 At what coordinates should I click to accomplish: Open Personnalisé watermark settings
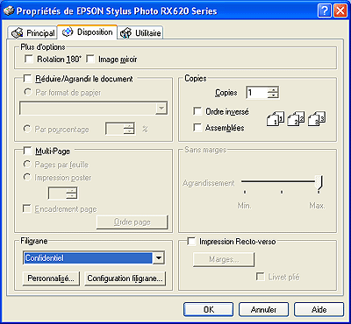(x=51, y=278)
